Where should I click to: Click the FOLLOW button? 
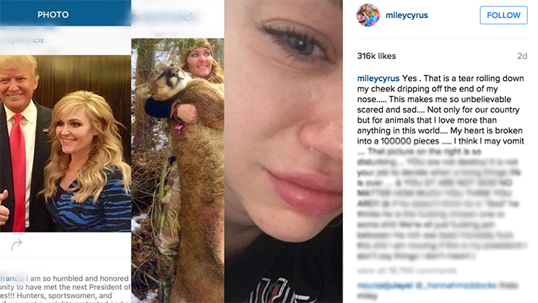click(x=503, y=15)
